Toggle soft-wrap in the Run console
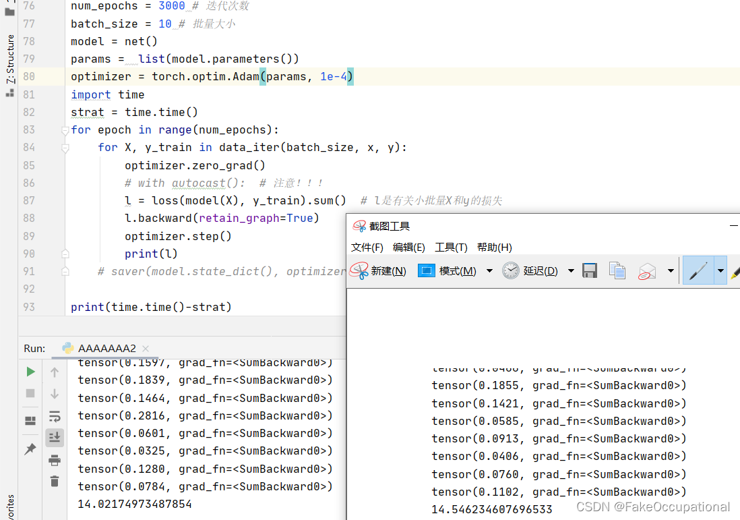Viewport: 740px width, 520px height. [55, 416]
